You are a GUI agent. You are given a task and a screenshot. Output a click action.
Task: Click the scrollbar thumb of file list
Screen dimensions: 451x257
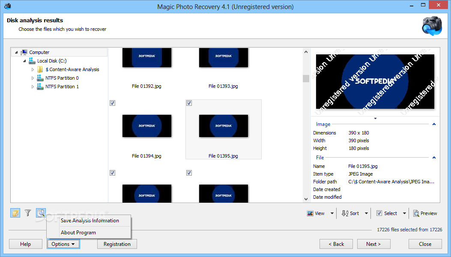[x=306, y=78]
